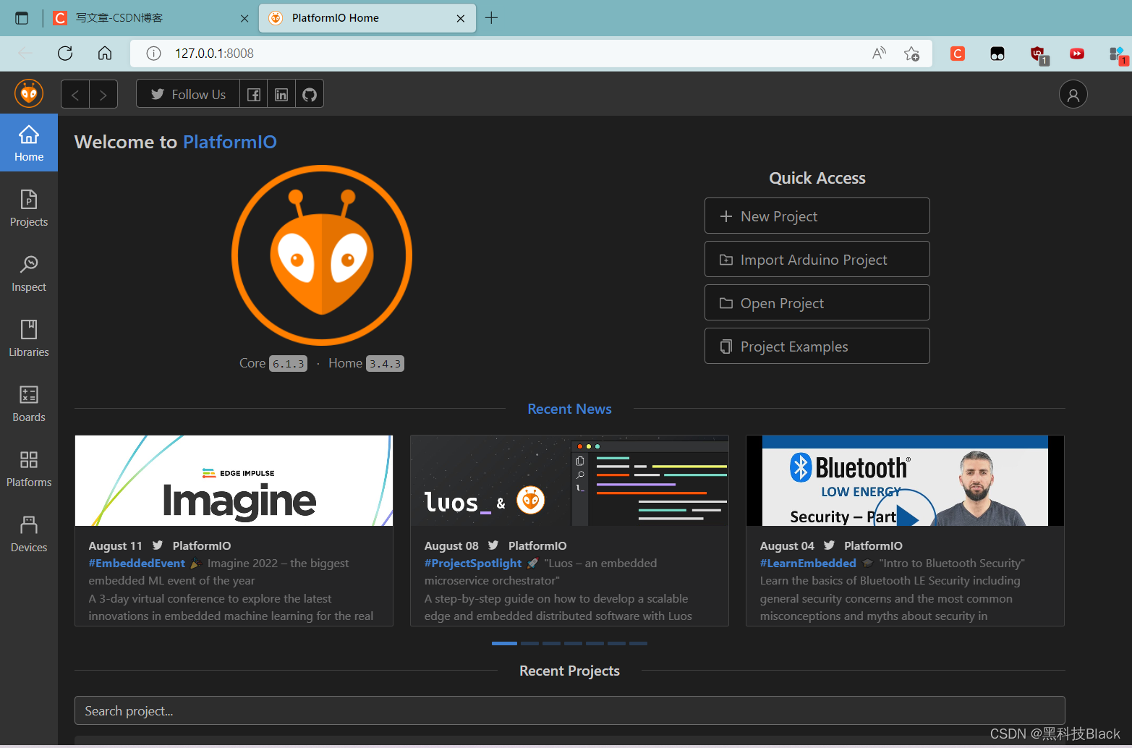Open the Devices sidebar section
The height and width of the screenshot is (748, 1132).
[29, 533]
